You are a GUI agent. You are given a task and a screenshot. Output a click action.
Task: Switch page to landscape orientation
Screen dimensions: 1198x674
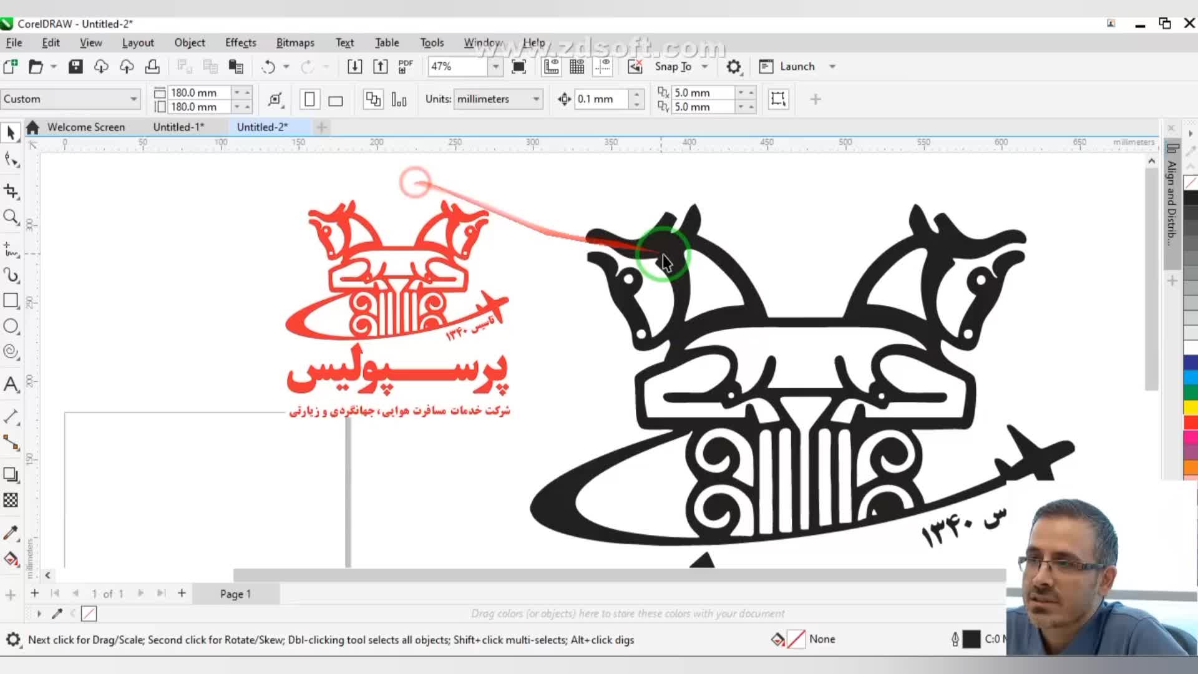(336, 100)
